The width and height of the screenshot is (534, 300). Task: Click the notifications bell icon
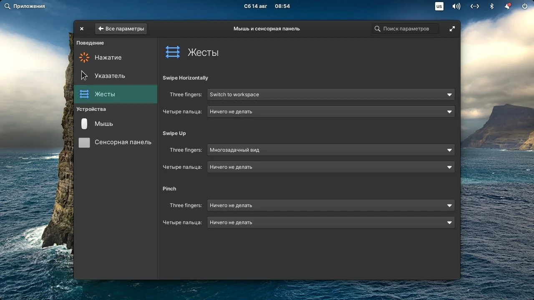tap(507, 6)
